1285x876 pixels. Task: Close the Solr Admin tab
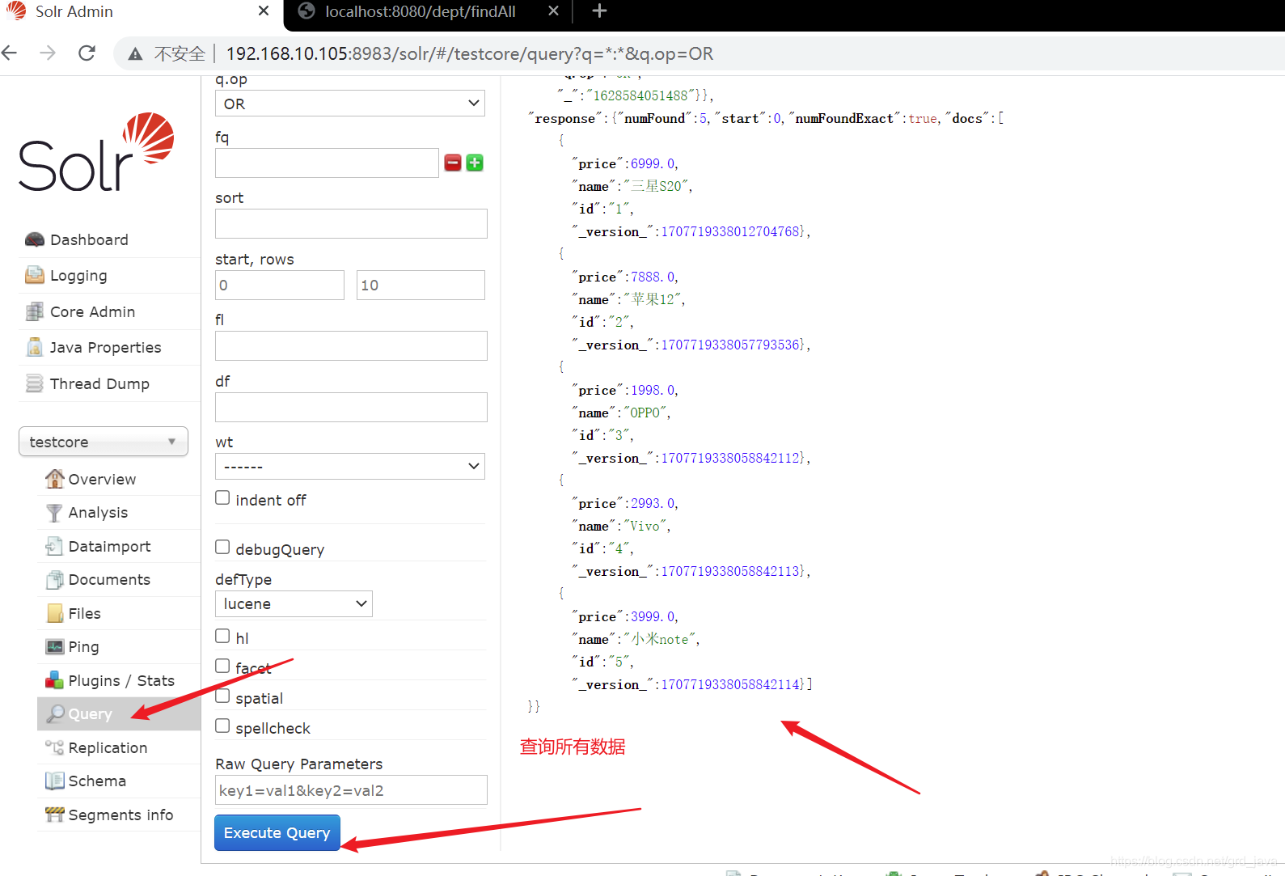(x=264, y=11)
